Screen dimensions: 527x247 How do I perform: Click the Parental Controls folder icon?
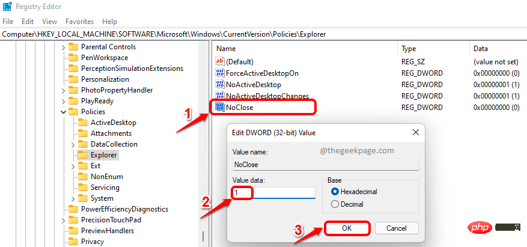point(73,47)
